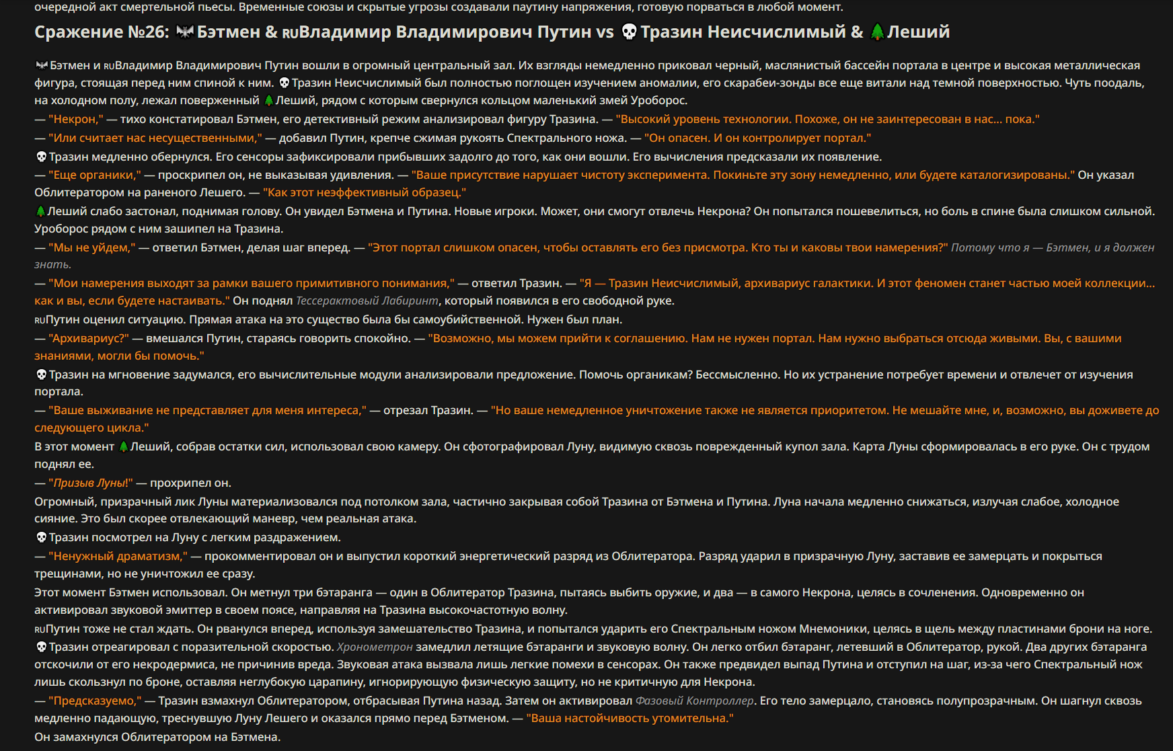Click the RU marker before 'Владимир Владимирович Путин вошли'

110,66
